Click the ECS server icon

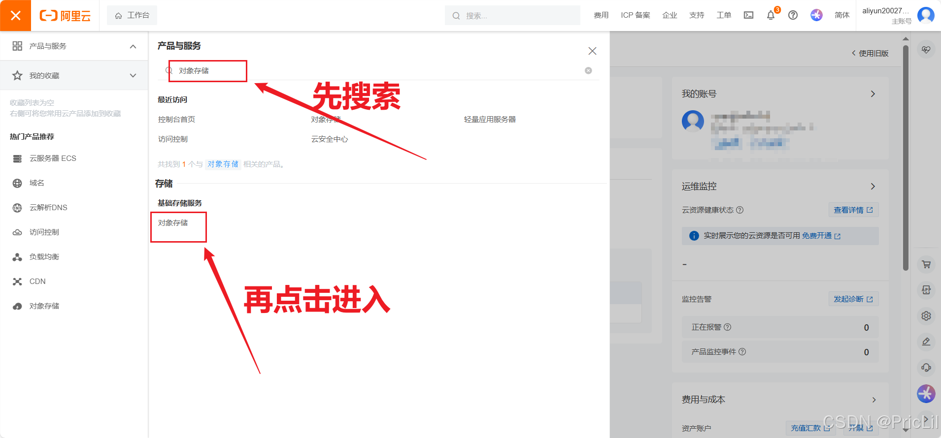click(17, 158)
